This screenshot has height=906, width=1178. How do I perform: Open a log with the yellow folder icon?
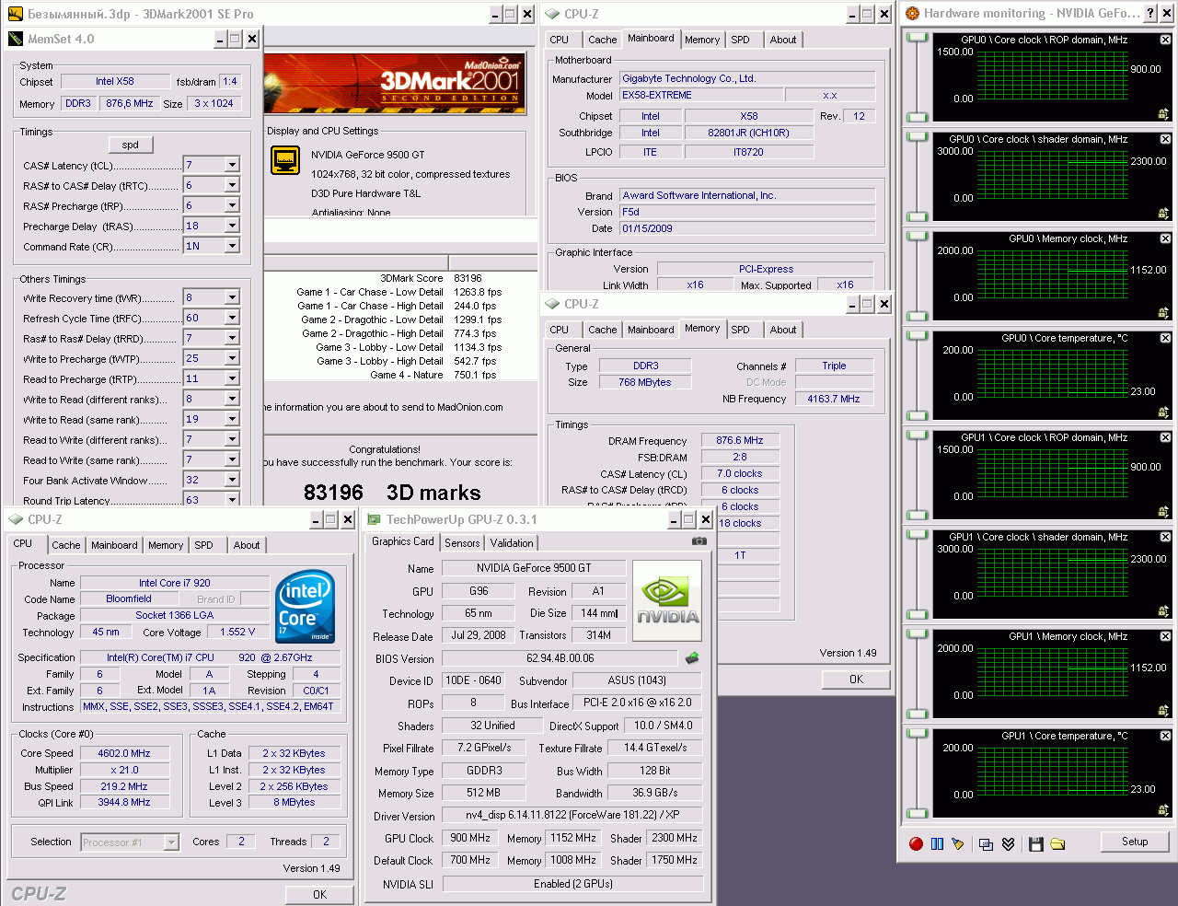point(1057,843)
